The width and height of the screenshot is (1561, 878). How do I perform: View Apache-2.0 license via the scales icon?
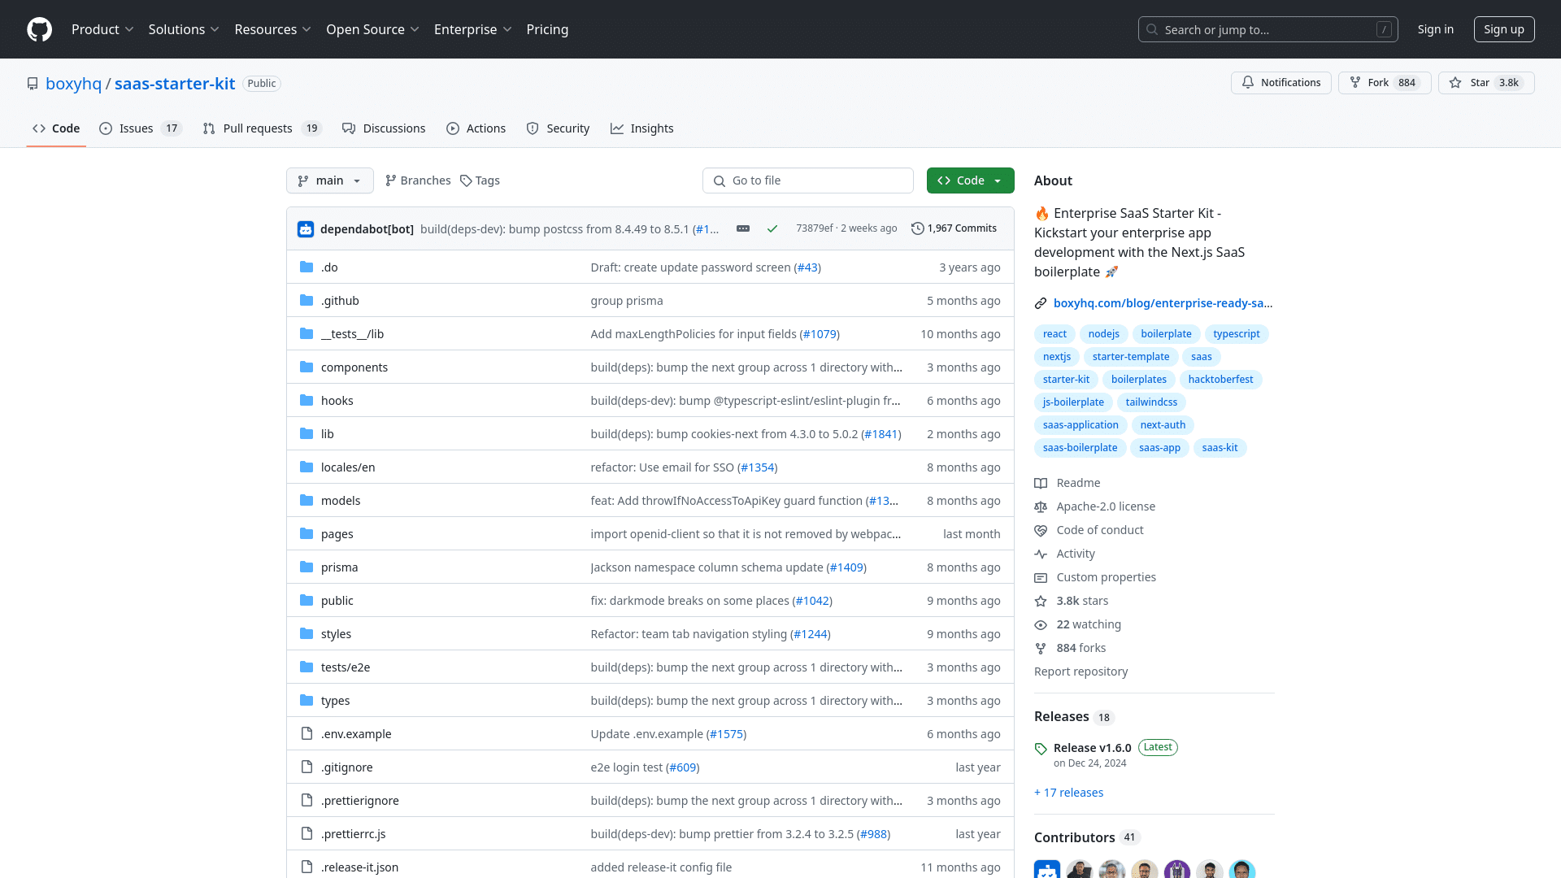(1041, 506)
